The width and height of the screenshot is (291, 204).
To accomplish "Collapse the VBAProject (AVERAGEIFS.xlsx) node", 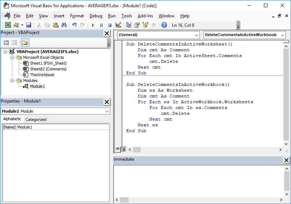I will coord(5,52).
